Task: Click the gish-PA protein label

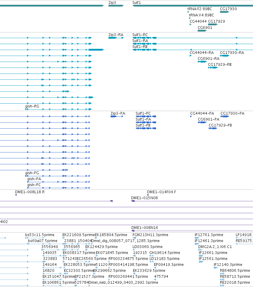Action: coord(34,179)
